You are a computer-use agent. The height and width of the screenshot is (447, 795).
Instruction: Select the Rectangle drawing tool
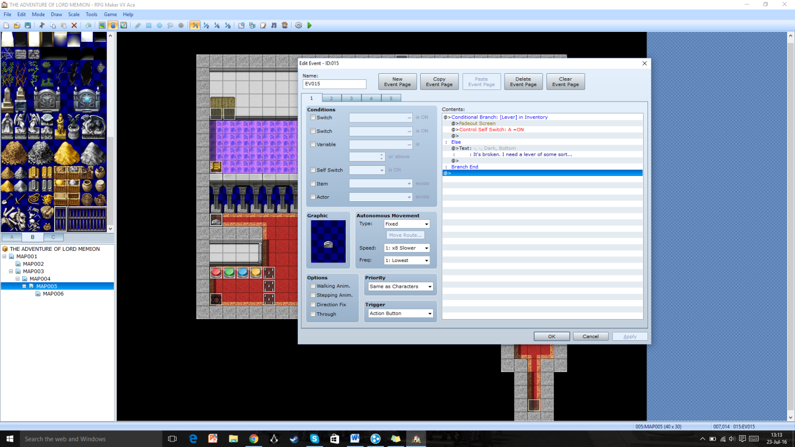point(149,25)
